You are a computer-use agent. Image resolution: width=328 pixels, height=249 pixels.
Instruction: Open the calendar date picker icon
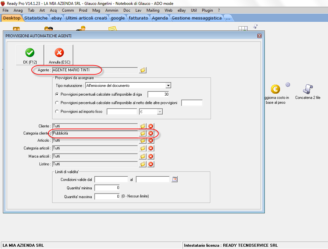[x=174, y=179]
